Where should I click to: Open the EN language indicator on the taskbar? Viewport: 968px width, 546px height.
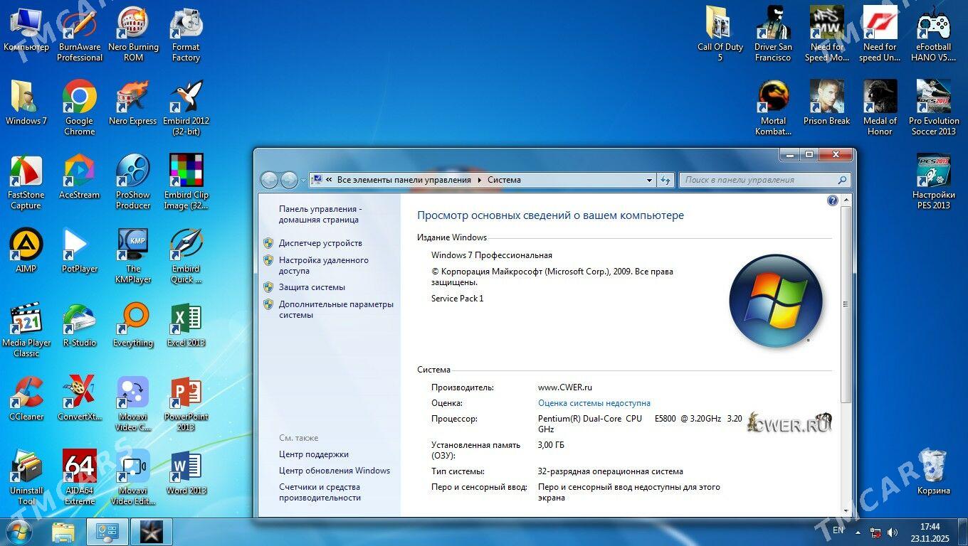coord(838,531)
